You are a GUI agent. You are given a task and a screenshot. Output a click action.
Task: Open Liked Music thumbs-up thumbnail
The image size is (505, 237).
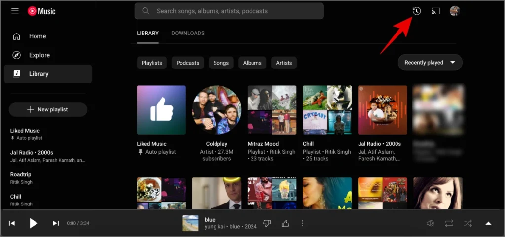pos(161,110)
